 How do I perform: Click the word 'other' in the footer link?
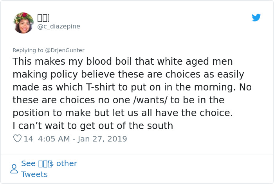(67, 163)
